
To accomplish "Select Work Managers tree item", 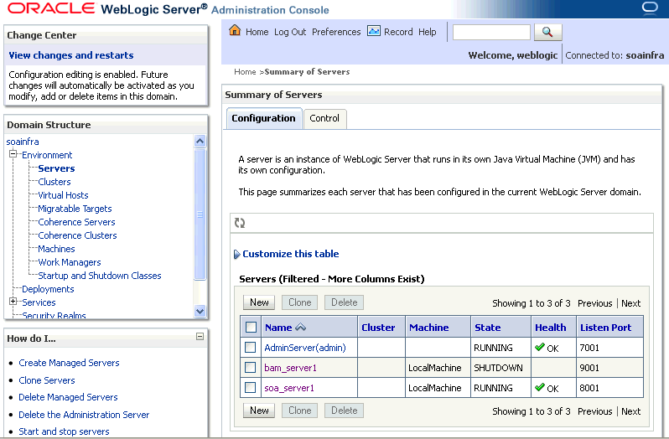I will pos(70,262).
